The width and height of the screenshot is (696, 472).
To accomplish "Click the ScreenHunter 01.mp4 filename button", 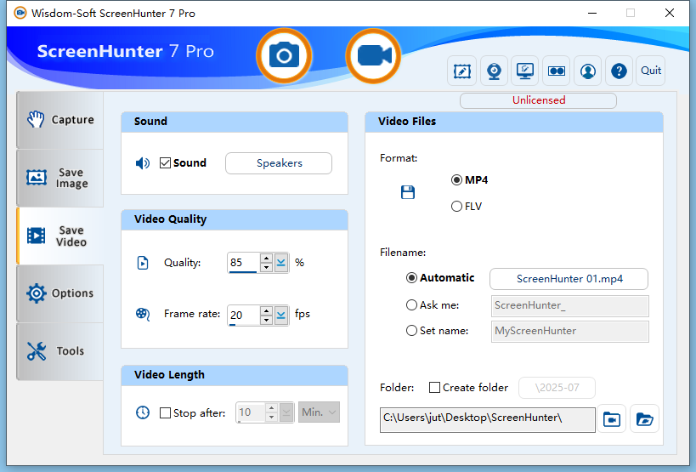I will (569, 279).
